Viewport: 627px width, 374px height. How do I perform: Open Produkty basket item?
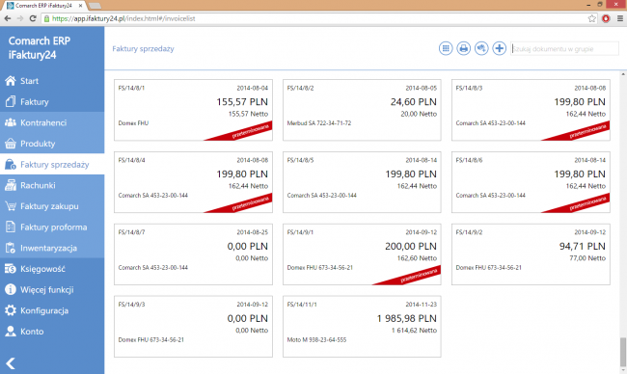tap(52, 144)
